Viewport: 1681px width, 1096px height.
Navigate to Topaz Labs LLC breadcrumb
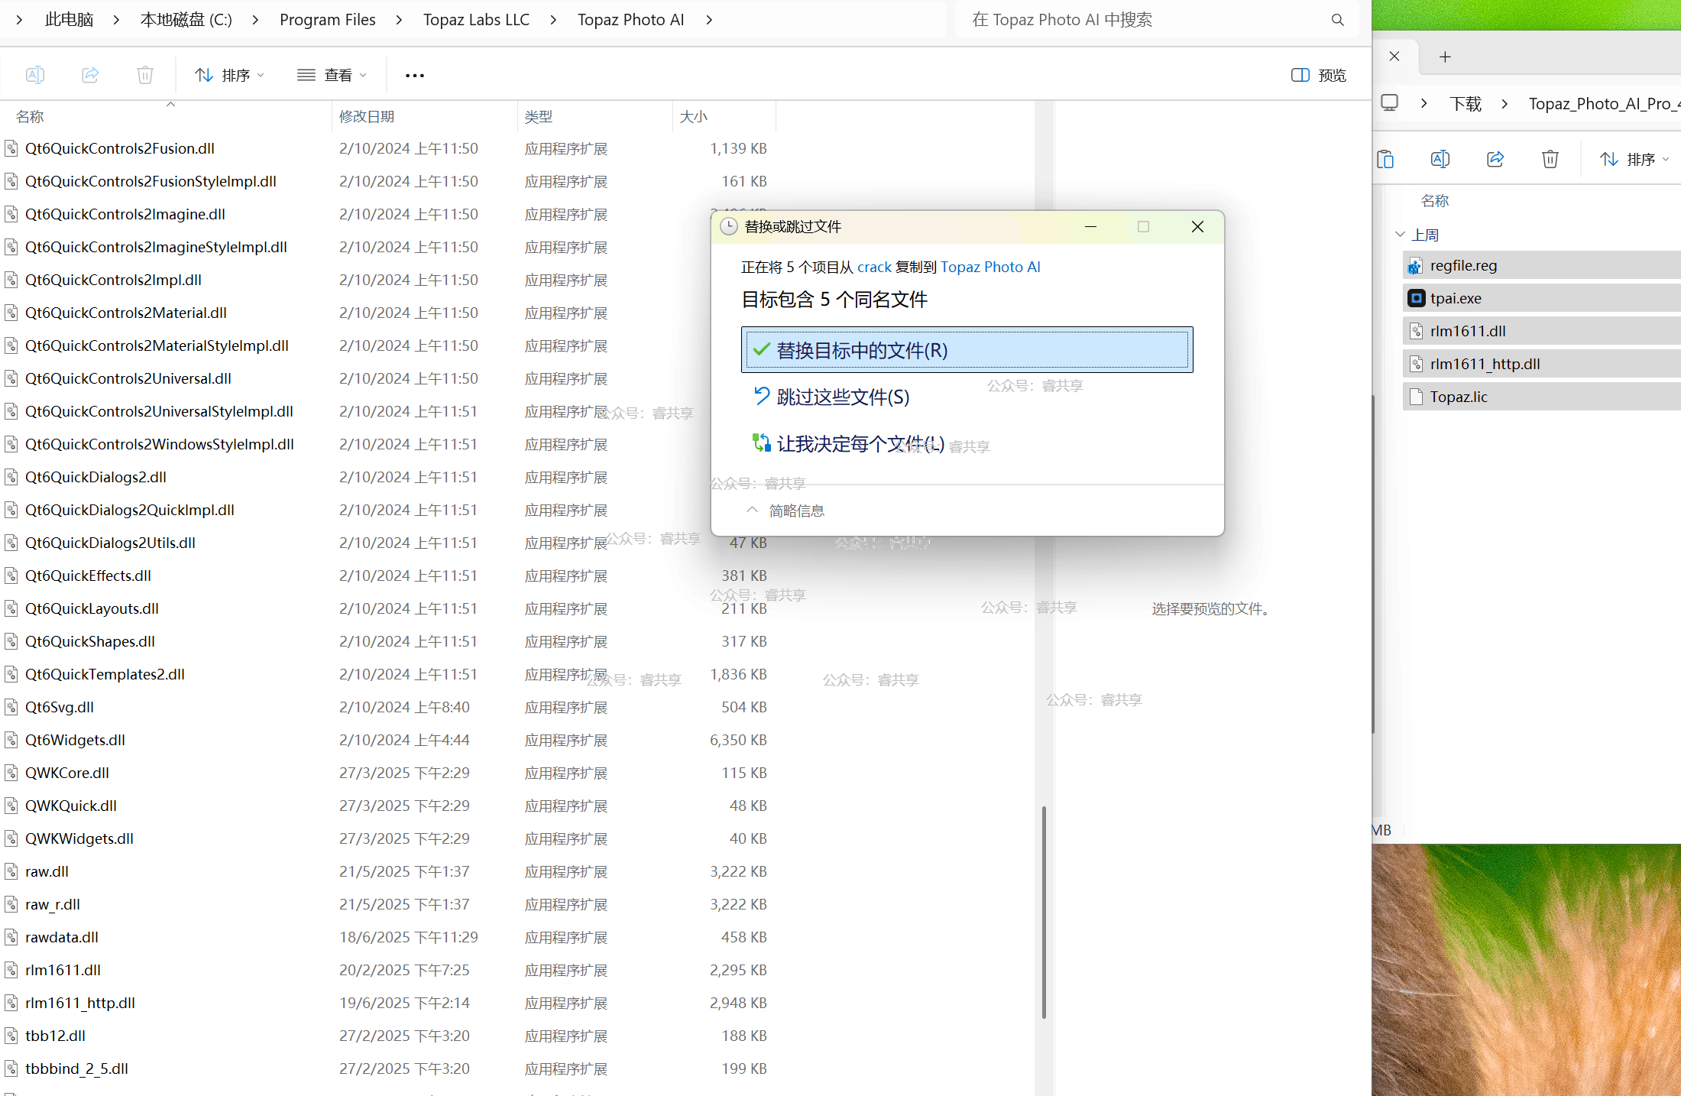[476, 20]
